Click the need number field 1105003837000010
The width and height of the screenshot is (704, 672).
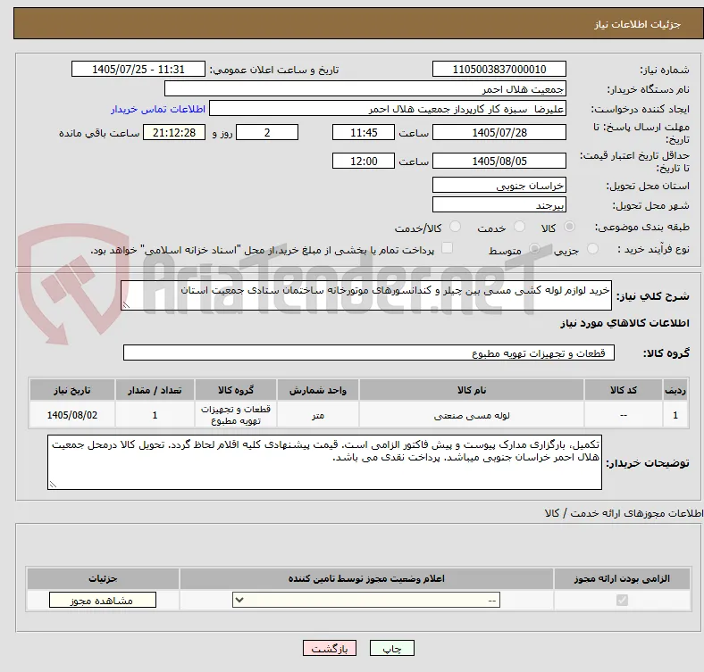[x=499, y=69]
